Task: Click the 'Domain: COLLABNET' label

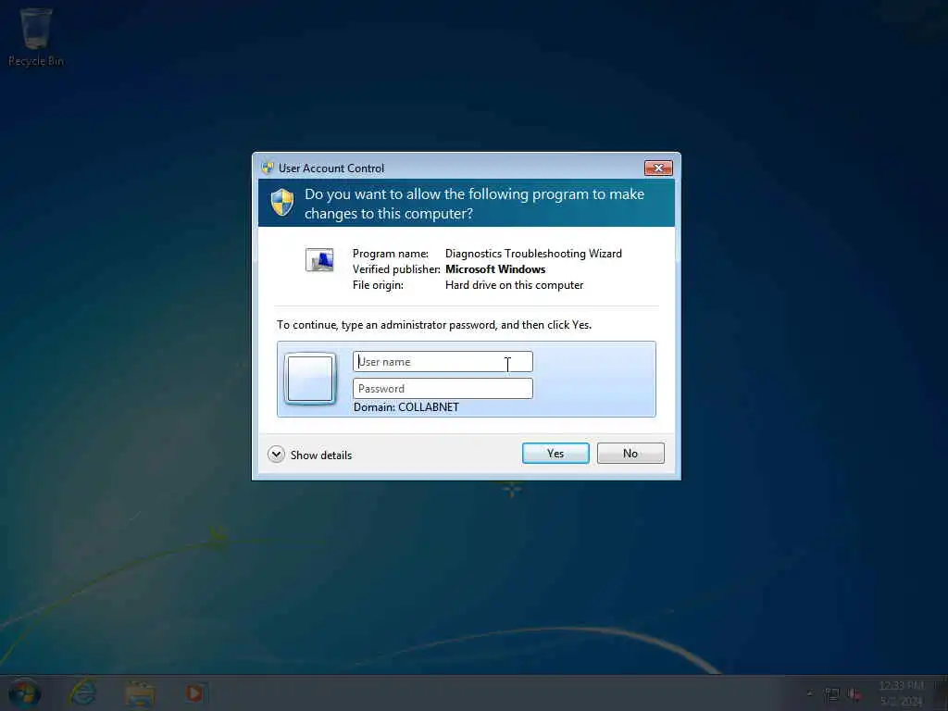Action: point(406,407)
